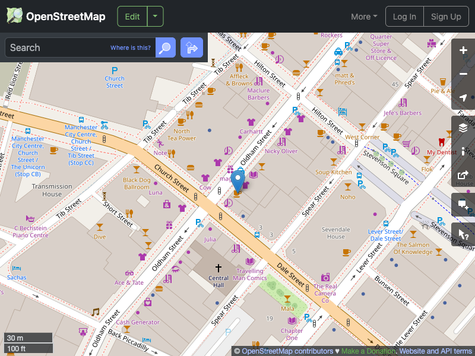Zoom out on the map
Screen dimensions: 475x356
click(463, 72)
